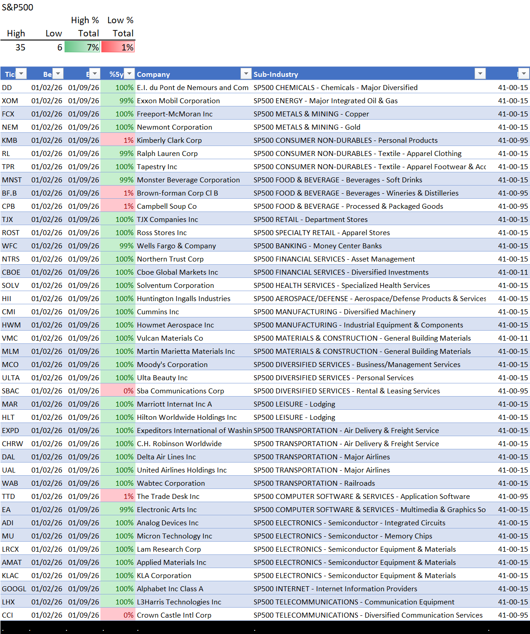The height and width of the screenshot is (634, 530).
Task: Click Hilton Worldwide Holdings Inc cell
Action: pos(194,417)
